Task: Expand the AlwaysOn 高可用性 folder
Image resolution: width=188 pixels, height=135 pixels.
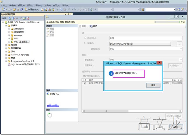Action: click(x=6, y=55)
